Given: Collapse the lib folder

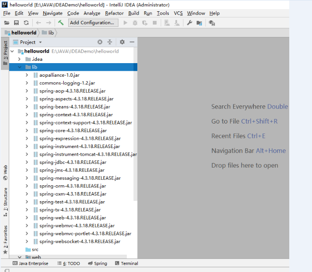Looking at the screenshot, I should [20, 67].
